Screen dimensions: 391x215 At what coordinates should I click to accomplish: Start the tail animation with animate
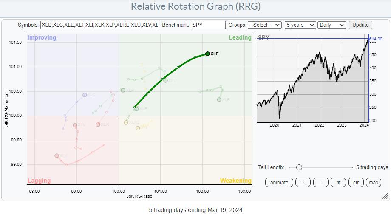(279, 182)
